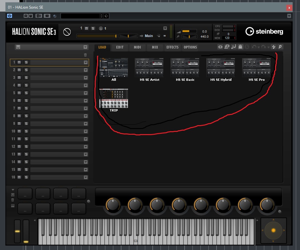Switch to the LOAD tab
Image resolution: width=300 pixels, height=250 pixels.
(102, 47)
